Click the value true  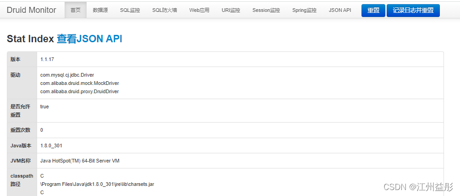click(44, 106)
